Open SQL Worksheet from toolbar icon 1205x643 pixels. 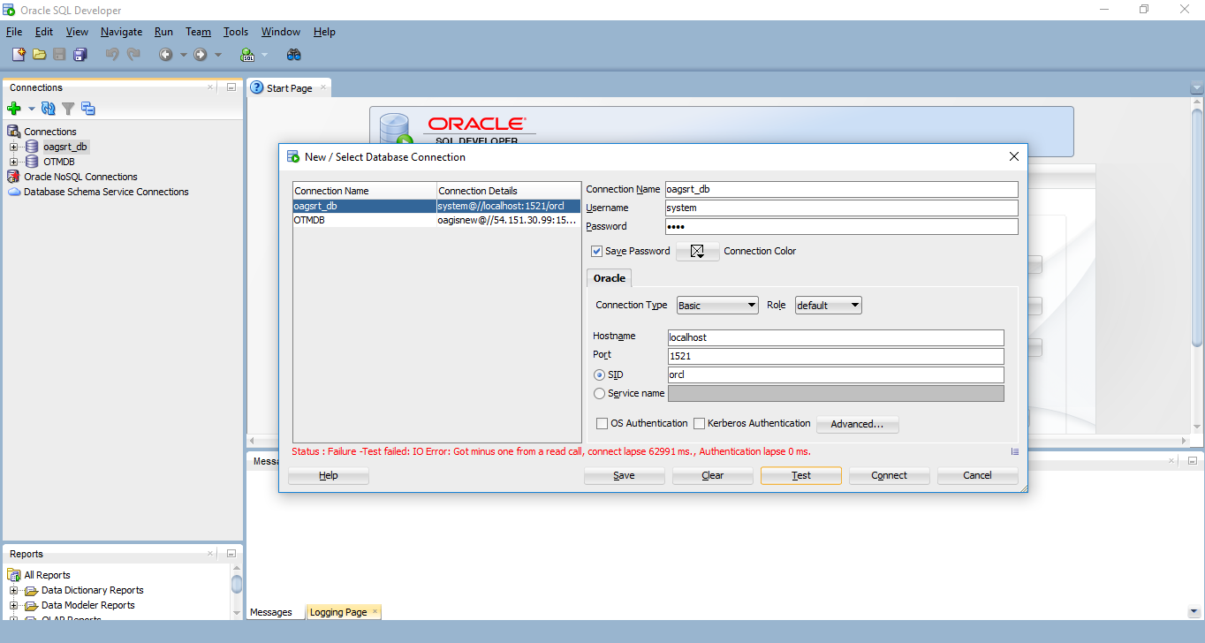pyautogui.click(x=248, y=55)
